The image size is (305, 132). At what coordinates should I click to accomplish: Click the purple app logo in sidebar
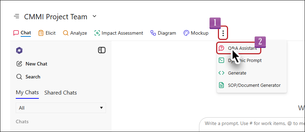(19, 50)
